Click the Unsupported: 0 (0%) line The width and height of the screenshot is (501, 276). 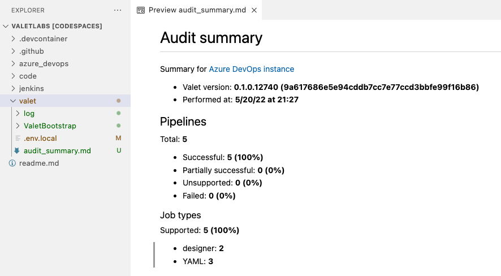tap(222, 183)
